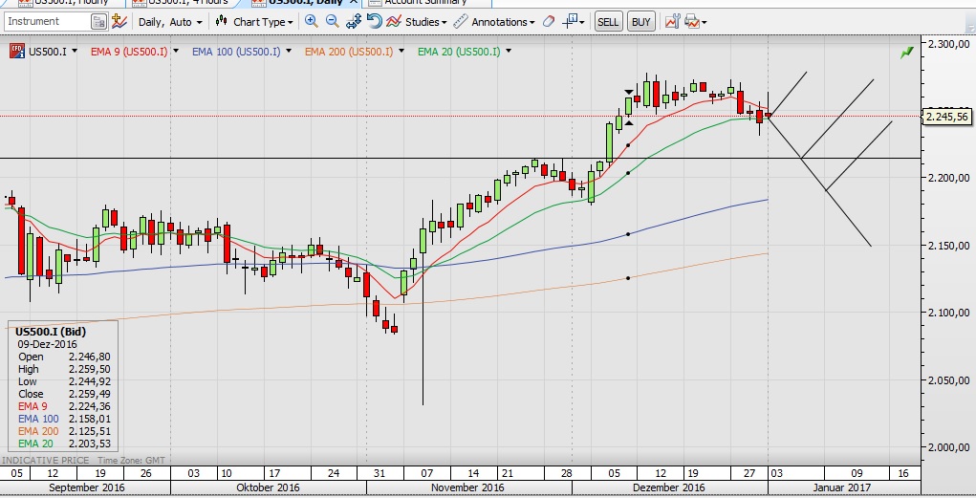Click the undo/reset view arrow icon
Viewport: 976px width, 498px height.
pyautogui.click(x=374, y=22)
